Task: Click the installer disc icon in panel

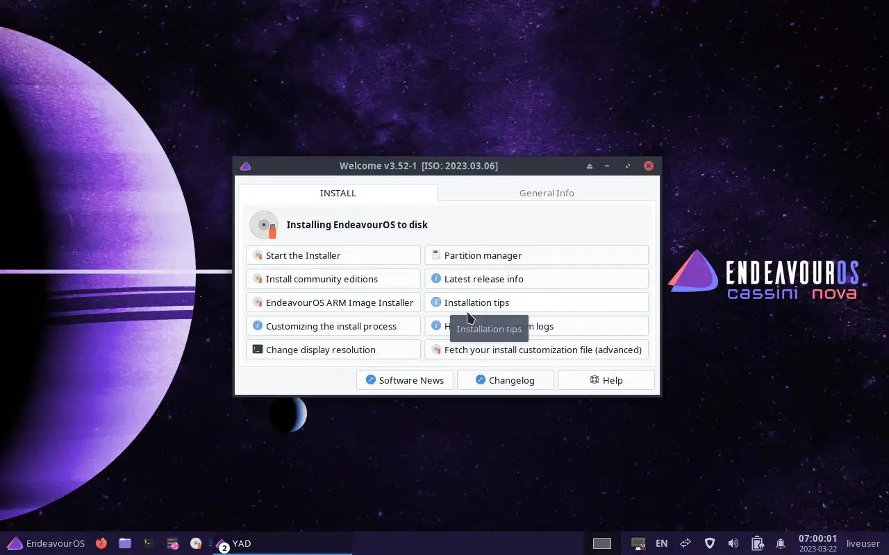Action: click(x=196, y=543)
